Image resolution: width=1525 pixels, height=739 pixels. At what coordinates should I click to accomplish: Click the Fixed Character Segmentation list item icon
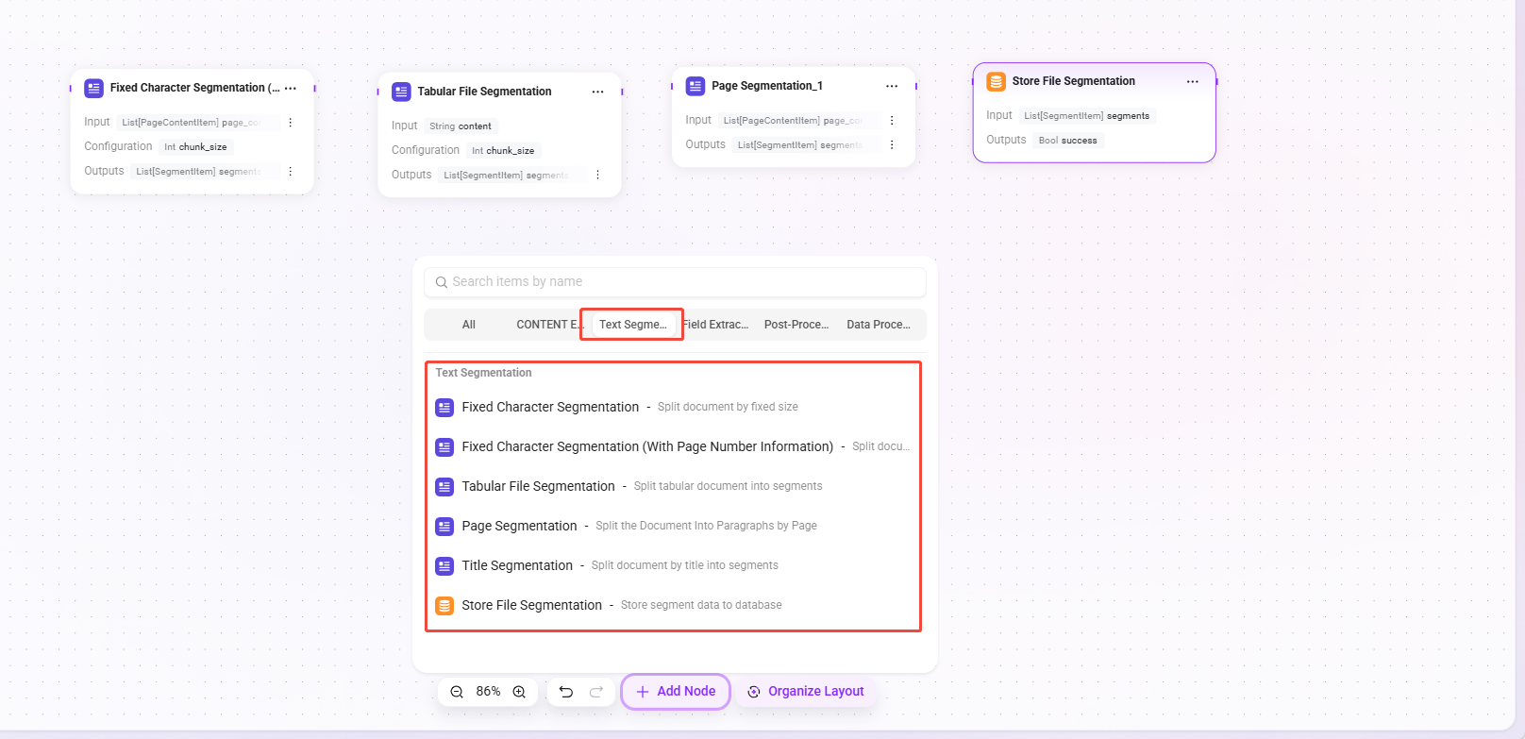click(x=444, y=408)
